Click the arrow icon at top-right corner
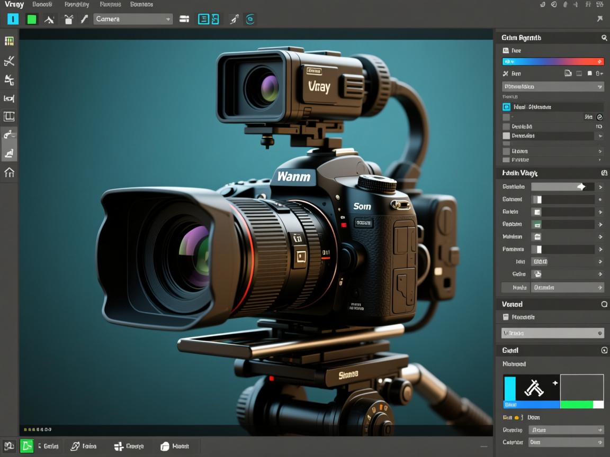This screenshot has height=457, width=610. point(599,19)
